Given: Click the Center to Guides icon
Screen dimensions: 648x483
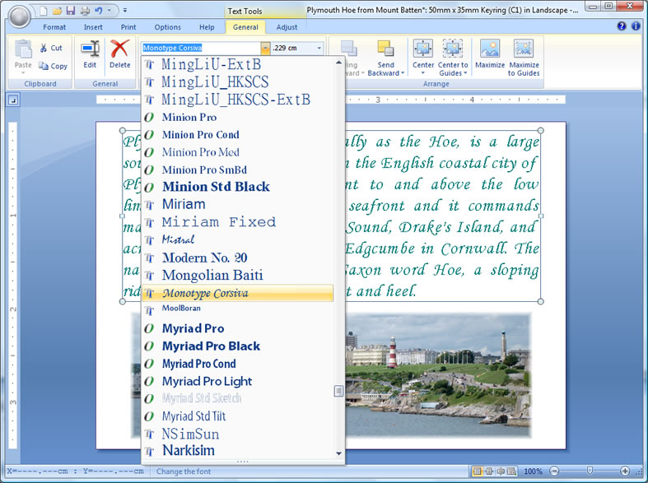Looking at the screenshot, I should [453, 49].
